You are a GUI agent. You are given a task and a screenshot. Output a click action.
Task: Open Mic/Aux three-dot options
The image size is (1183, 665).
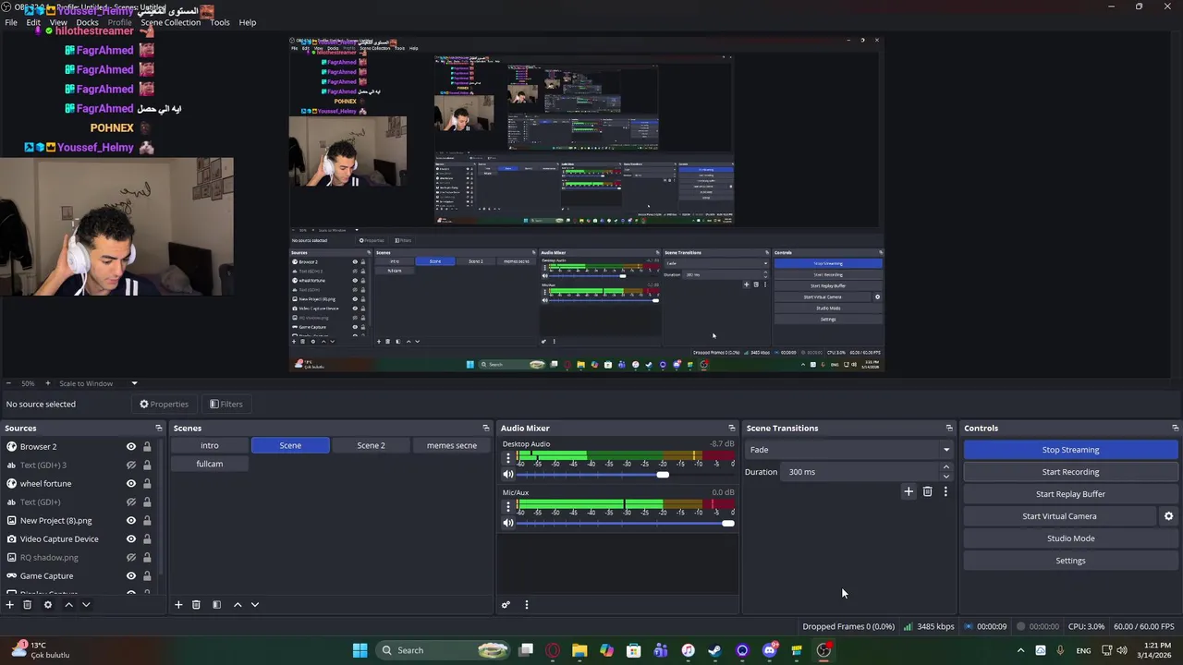(x=507, y=505)
